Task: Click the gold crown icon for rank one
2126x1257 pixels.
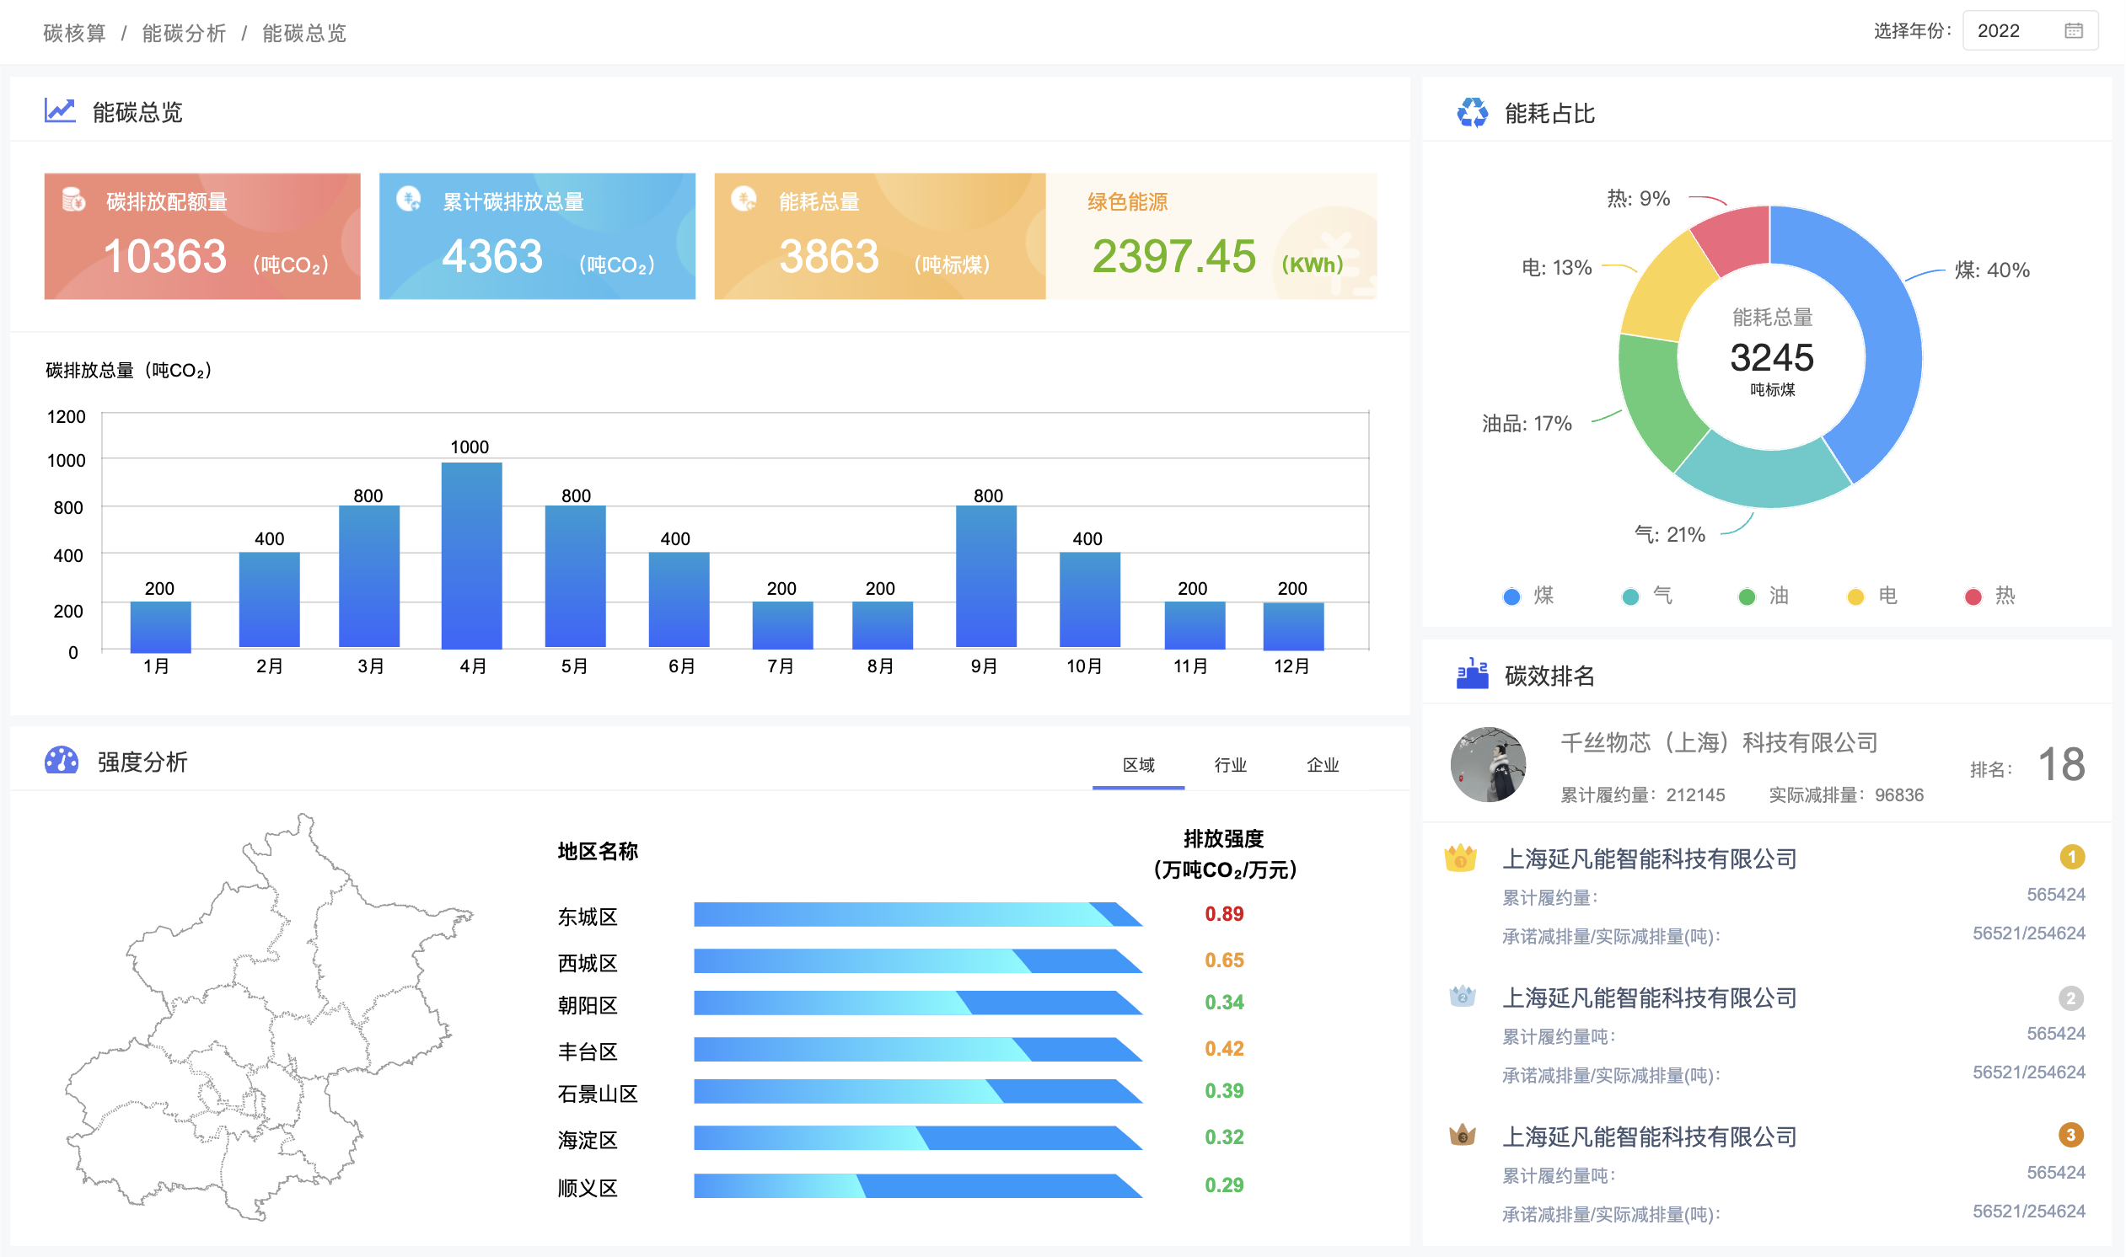Action: (1460, 858)
